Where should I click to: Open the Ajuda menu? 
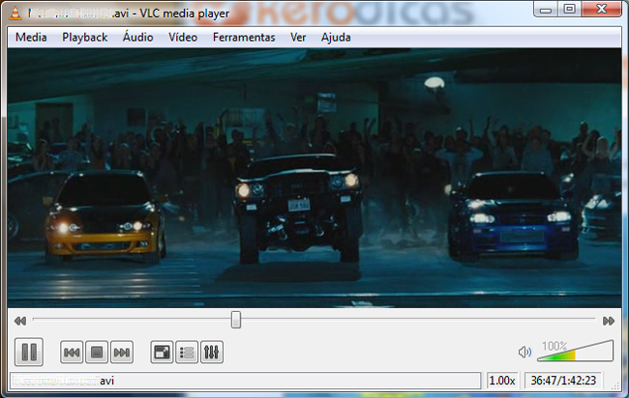point(336,38)
